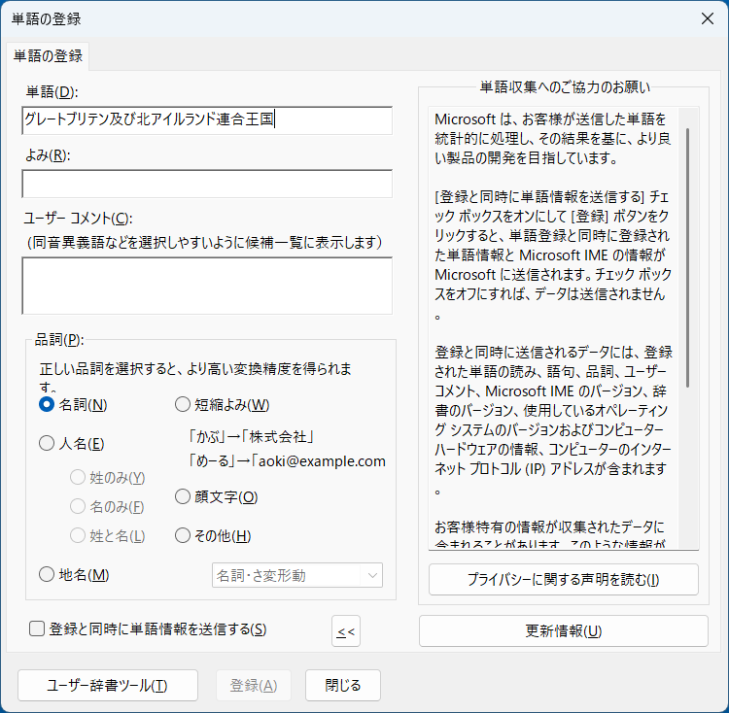Image resolution: width=729 pixels, height=713 pixels.
Task: Select the 名詞(N) radio button
Action: click(x=47, y=405)
